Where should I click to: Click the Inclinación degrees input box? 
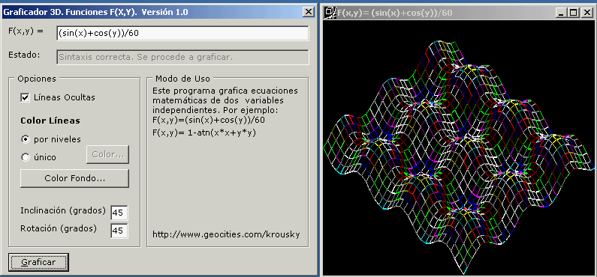tap(119, 213)
